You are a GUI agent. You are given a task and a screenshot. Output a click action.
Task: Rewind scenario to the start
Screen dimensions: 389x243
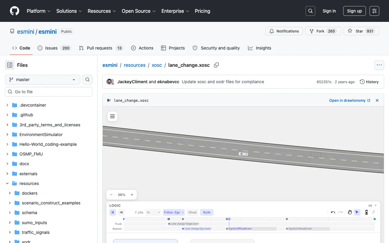point(121,212)
